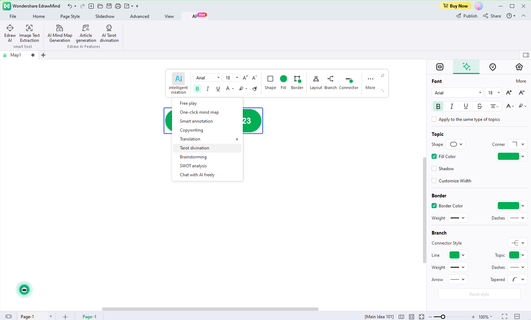Pin the floating toolbar
The height and width of the screenshot is (320, 531).
pos(382,75)
